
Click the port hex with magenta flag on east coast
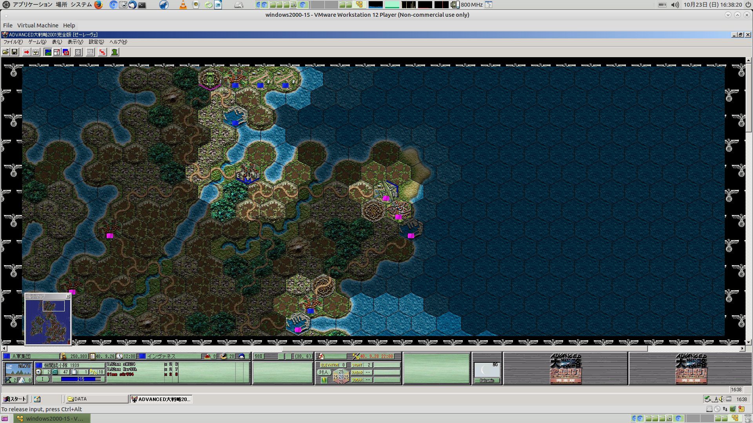pyautogui.click(x=411, y=229)
